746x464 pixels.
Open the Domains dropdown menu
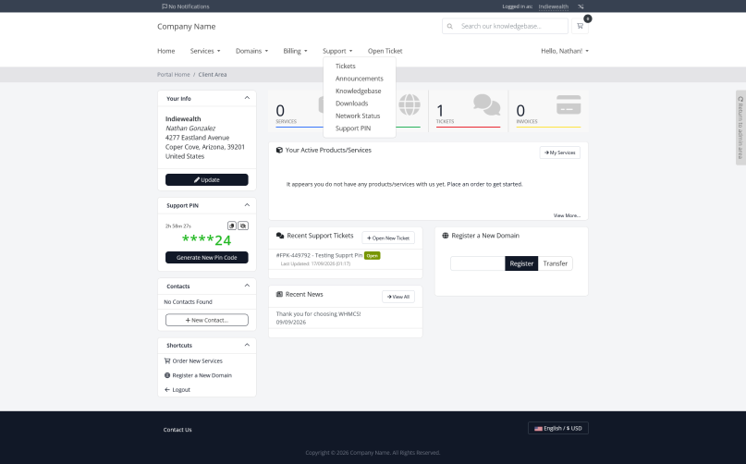coord(251,51)
